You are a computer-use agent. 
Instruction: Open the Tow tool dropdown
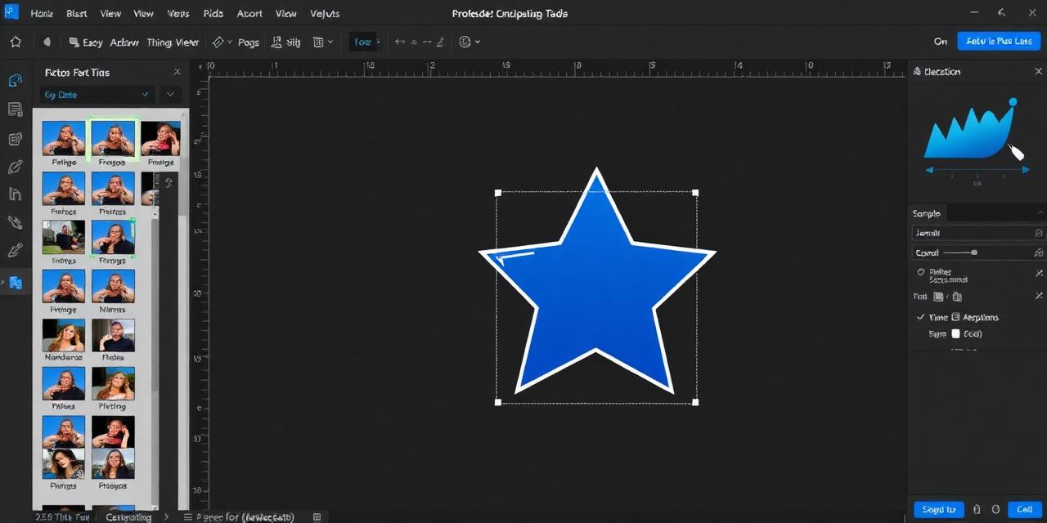[377, 42]
